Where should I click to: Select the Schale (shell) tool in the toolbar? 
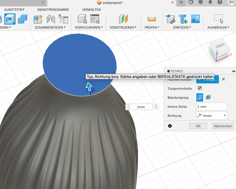point(10,19)
